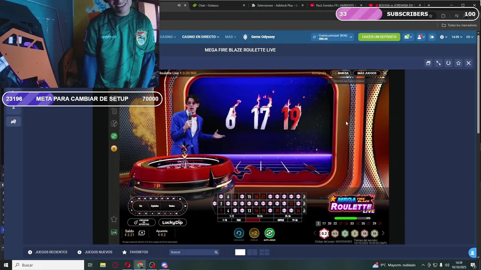The width and height of the screenshot is (481, 270).
Task: Open Windows Start menu
Action: click(6, 265)
